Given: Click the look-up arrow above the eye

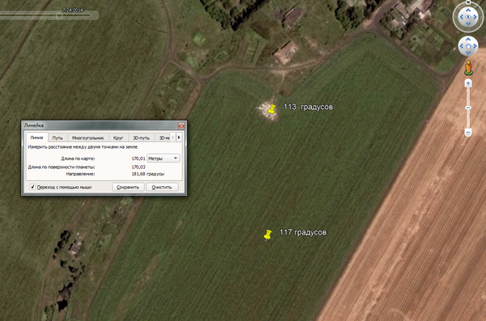Looking at the screenshot, I should (x=468, y=10).
